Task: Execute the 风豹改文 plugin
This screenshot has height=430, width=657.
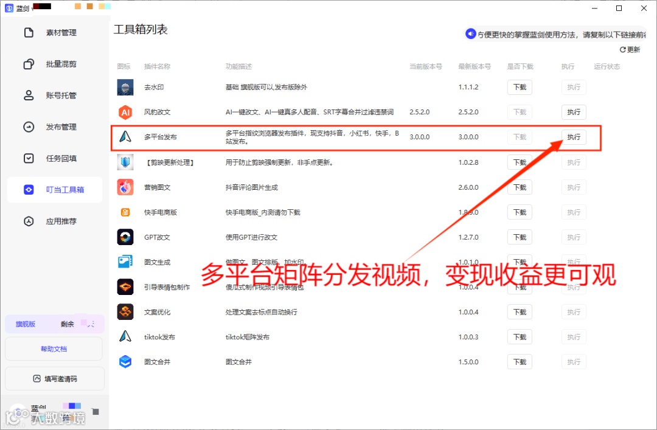Action: (574, 112)
